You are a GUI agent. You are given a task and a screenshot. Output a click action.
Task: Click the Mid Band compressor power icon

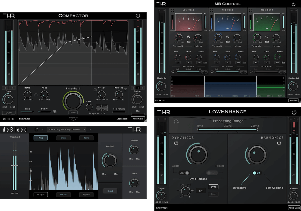(x=228, y=37)
